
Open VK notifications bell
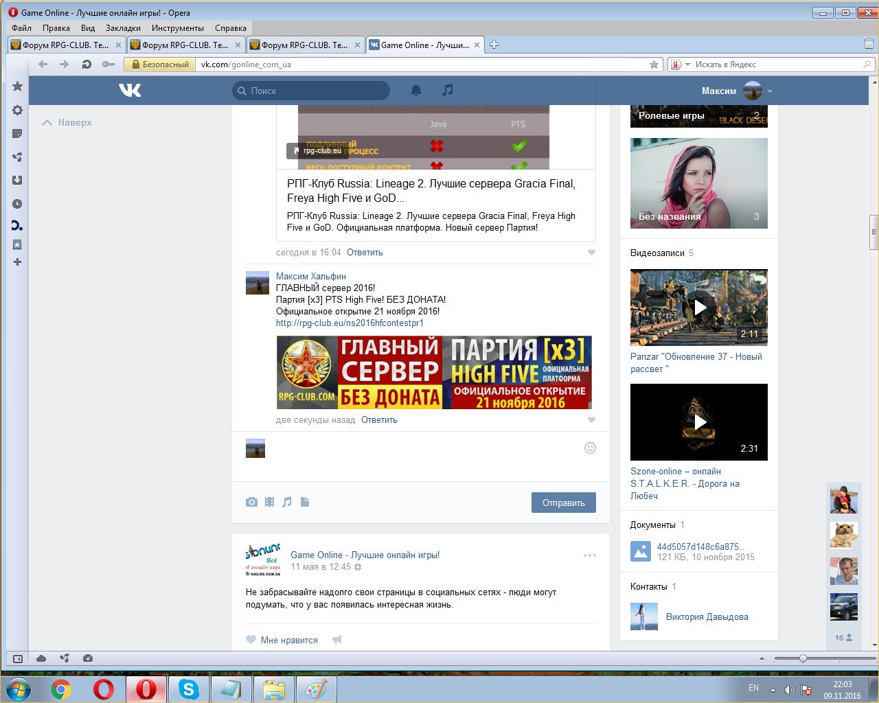click(x=416, y=90)
